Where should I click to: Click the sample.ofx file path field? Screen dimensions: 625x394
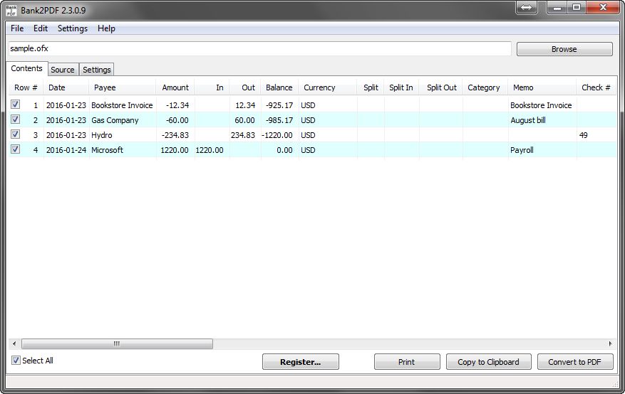260,48
